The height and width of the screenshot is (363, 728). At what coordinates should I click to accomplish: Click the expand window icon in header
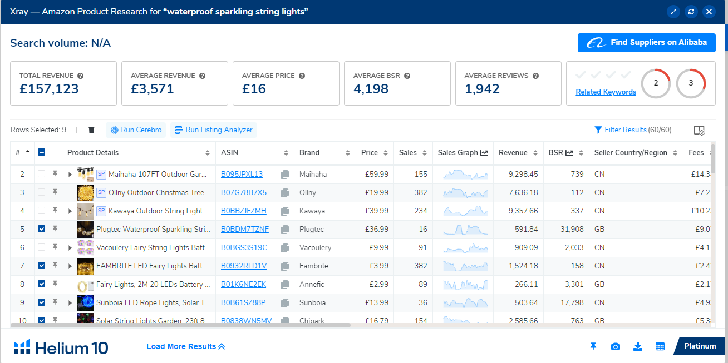coord(673,12)
